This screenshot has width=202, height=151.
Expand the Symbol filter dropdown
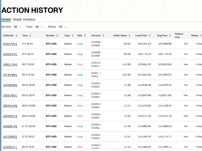coord(17,27)
